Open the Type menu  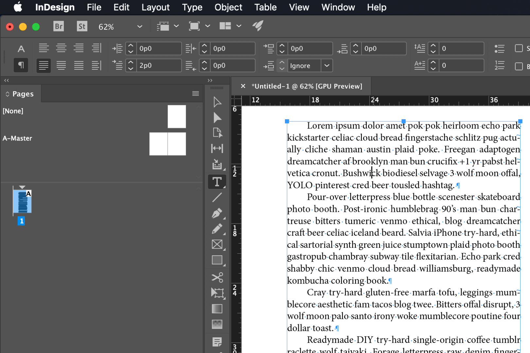(192, 7)
